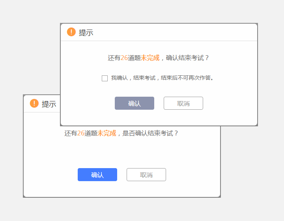Click orange 未完成 text in front dialog
The image size is (284, 221).
(x=150, y=58)
